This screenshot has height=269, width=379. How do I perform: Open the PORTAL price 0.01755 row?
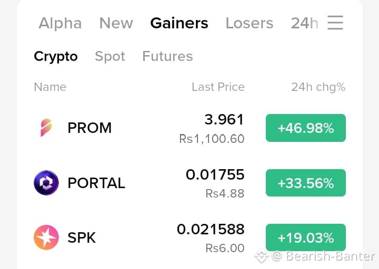189,183
